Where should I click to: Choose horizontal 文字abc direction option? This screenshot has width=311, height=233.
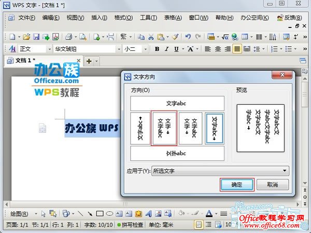[x=177, y=103]
